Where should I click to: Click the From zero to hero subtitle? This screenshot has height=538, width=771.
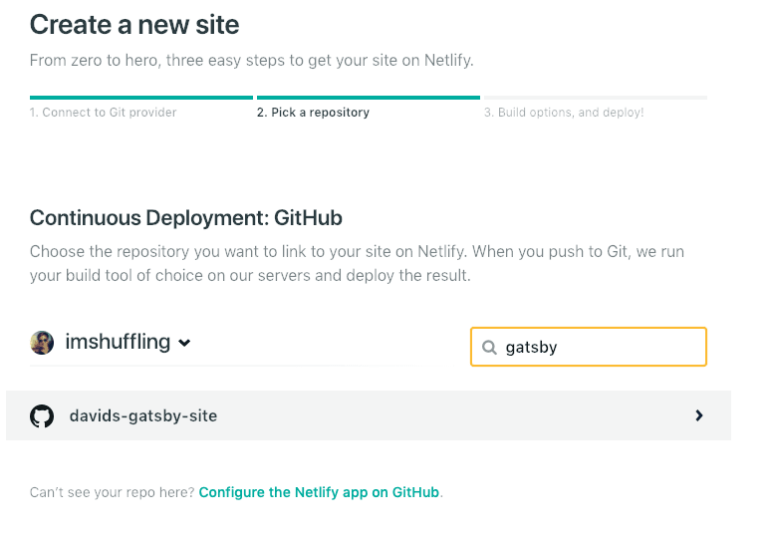251,60
